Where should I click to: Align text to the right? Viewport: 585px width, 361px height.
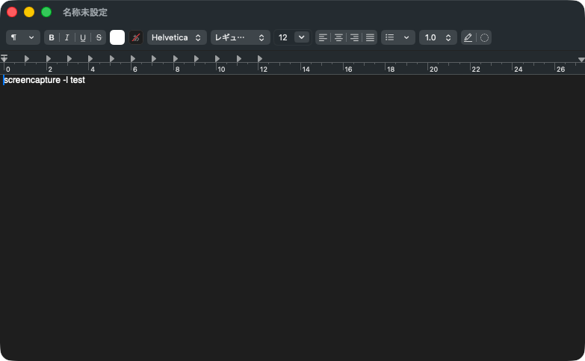click(x=354, y=37)
